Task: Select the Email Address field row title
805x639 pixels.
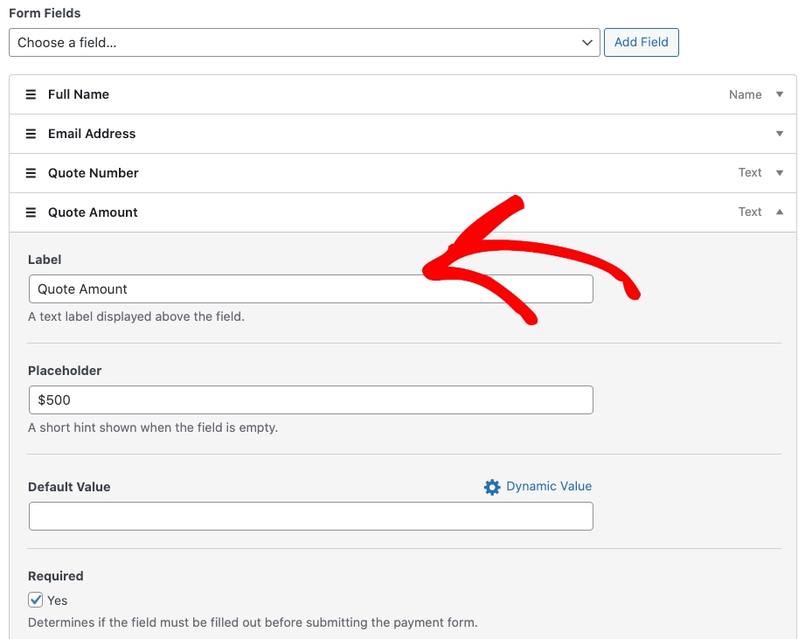Action: coord(92,134)
